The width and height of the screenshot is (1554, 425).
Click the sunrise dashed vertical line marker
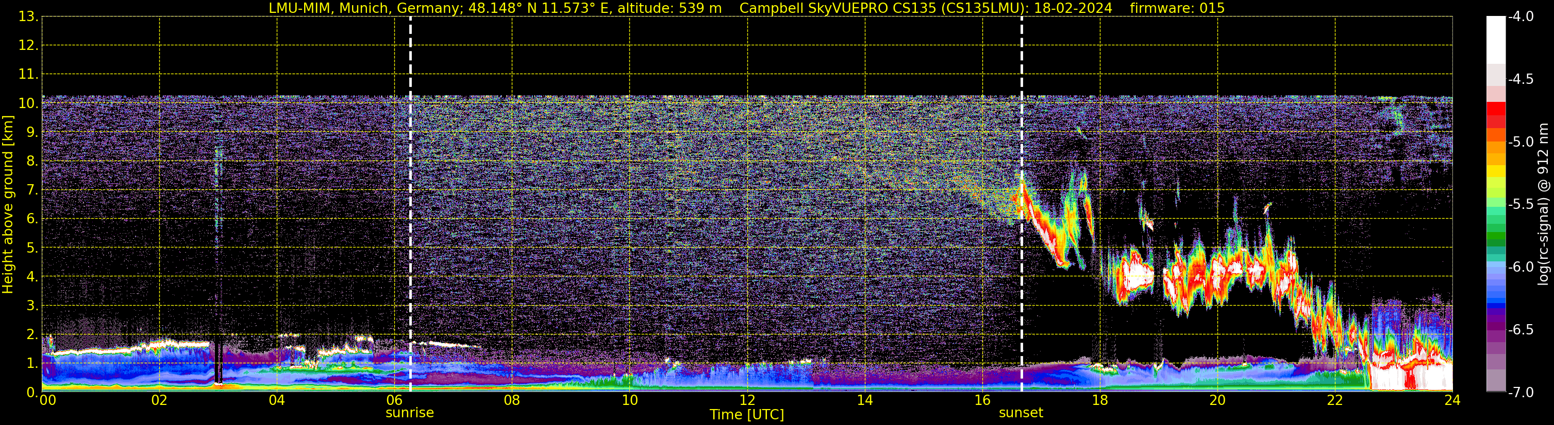pyautogui.click(x=410, y=205)
